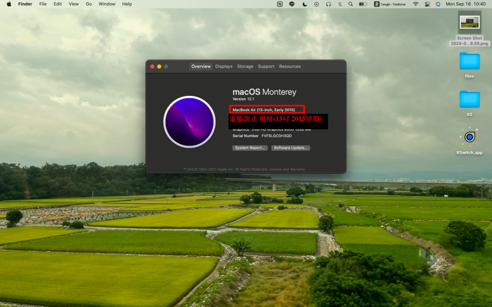Viewport: 492px width, 307px height.
Task: Click the headphones menu bar icon
Action: tap(329, 4)
